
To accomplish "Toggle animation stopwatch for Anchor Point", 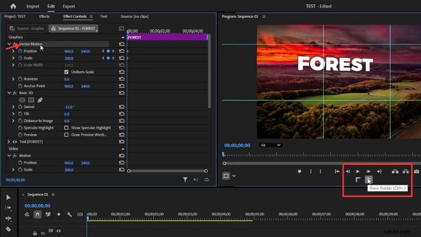I will point(20,86).
